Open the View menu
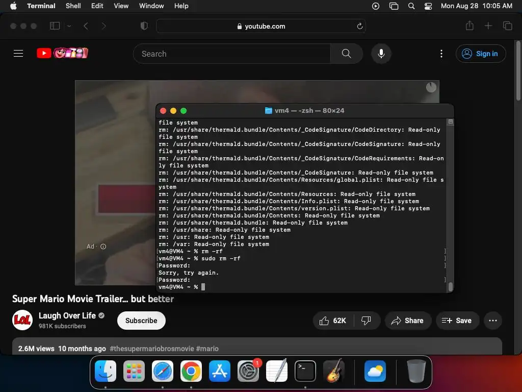Screen dimensions: 522x392 point(121,6)
